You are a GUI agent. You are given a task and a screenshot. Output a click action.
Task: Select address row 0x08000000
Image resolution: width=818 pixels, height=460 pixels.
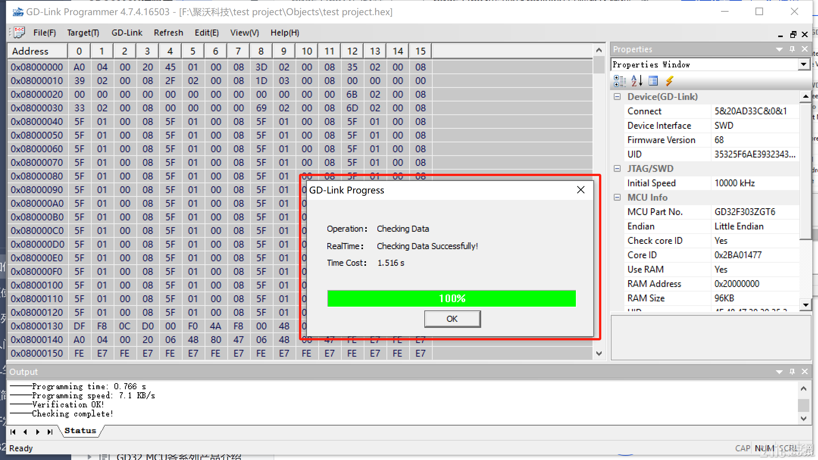pyautogui.click(x=37, y=67)
